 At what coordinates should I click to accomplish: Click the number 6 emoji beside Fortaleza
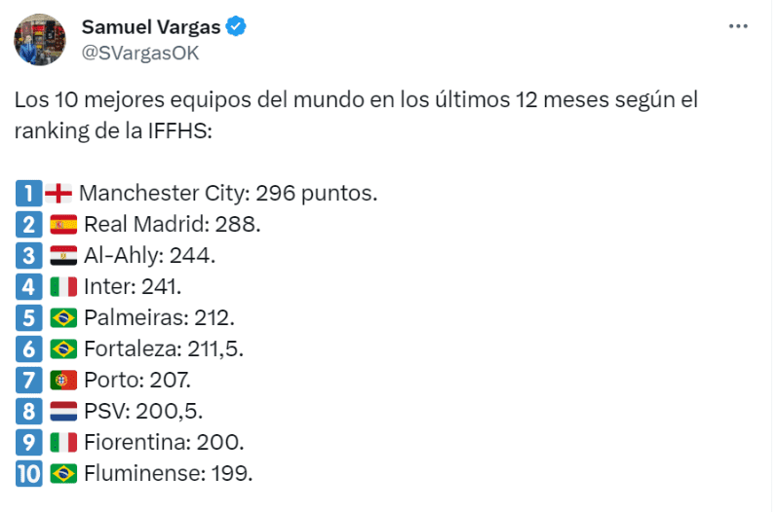point(28,348)
